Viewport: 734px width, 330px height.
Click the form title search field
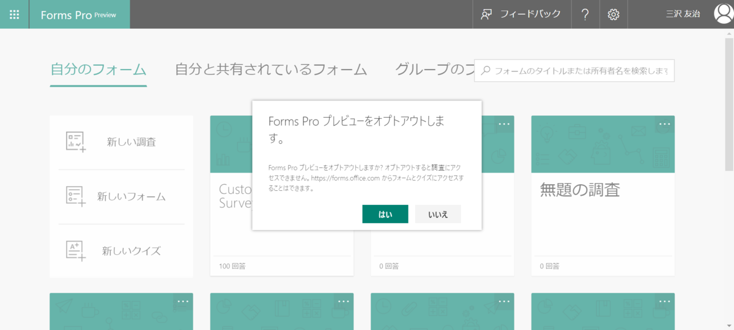pyautogui.click(x=574, y=71)
